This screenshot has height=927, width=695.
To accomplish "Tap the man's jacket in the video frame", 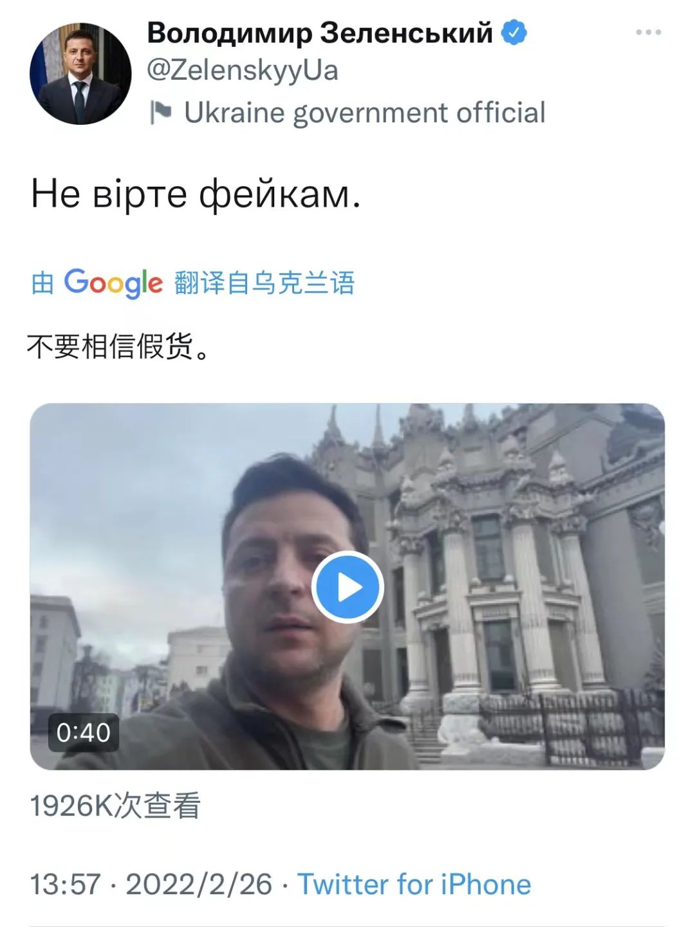I will click(x=257, y=727).
